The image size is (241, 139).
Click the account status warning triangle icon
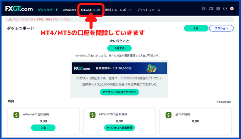[10, 20]
